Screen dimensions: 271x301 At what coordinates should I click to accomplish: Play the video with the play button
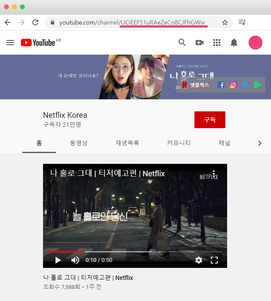click(x=58, y=260)
